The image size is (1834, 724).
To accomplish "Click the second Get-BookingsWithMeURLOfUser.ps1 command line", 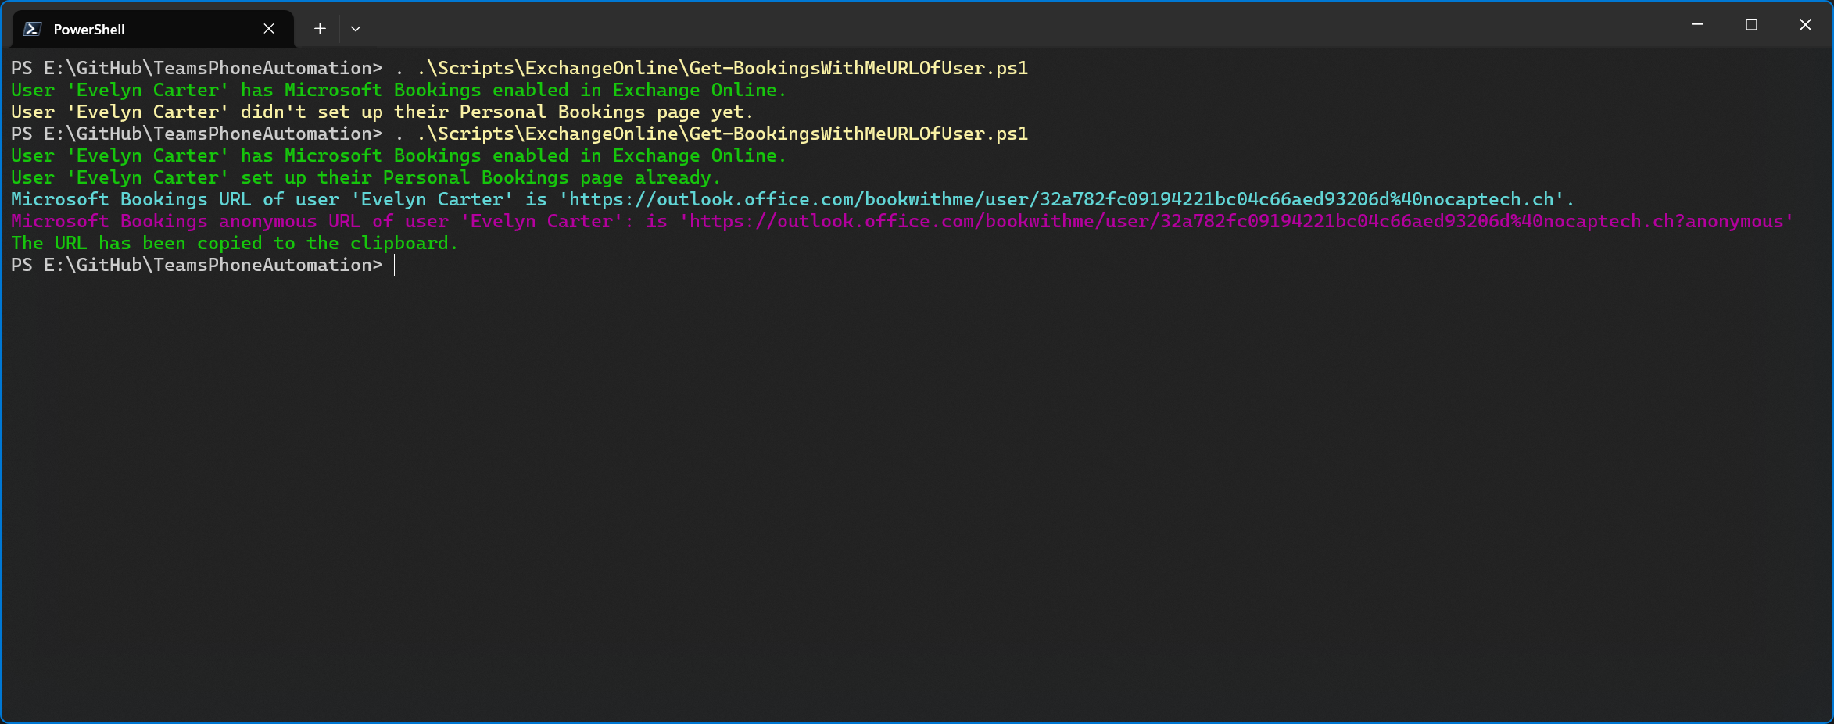I will coord(520,134).
